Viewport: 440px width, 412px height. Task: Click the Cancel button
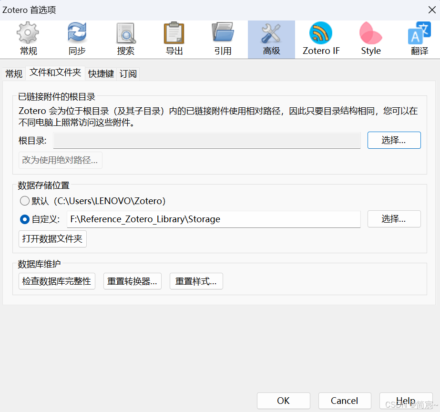click(x=345, y=401)
